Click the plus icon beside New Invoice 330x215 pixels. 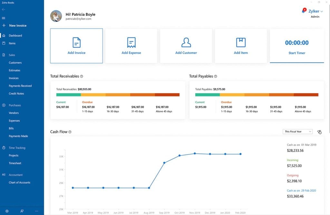click(4, 25)
